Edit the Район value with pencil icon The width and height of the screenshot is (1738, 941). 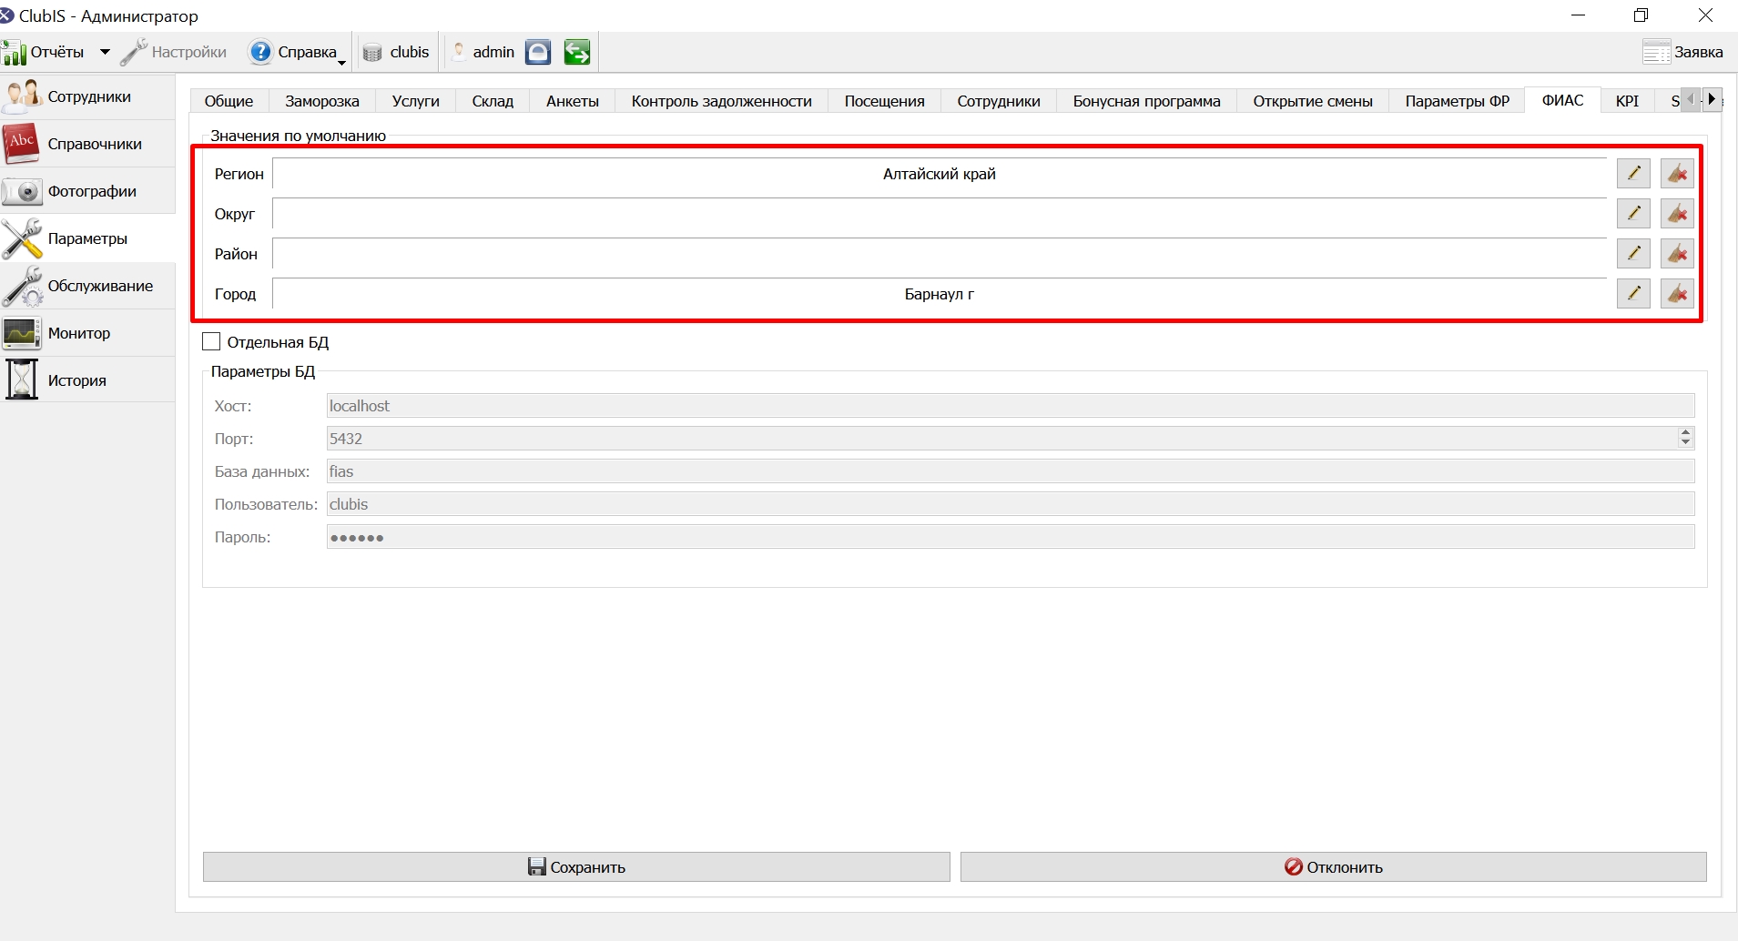[x=1633, y=253]
